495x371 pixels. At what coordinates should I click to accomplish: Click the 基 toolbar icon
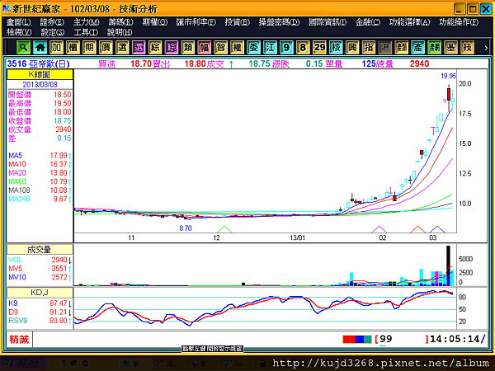450,48
